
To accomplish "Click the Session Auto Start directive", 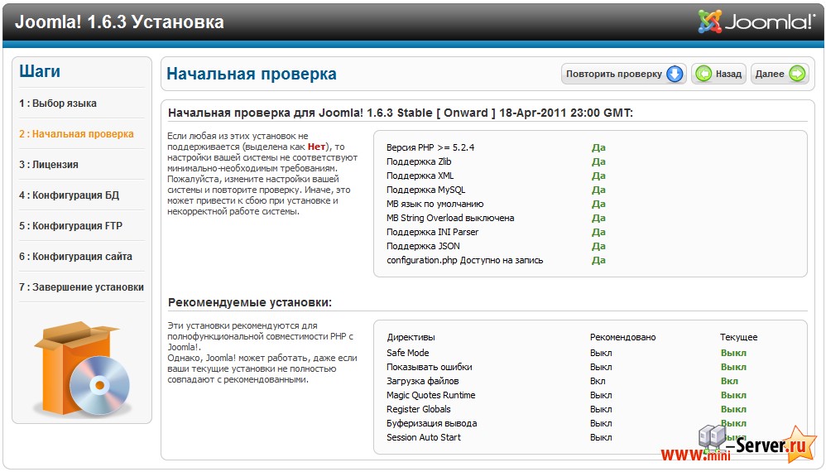I will pos(424,437).
